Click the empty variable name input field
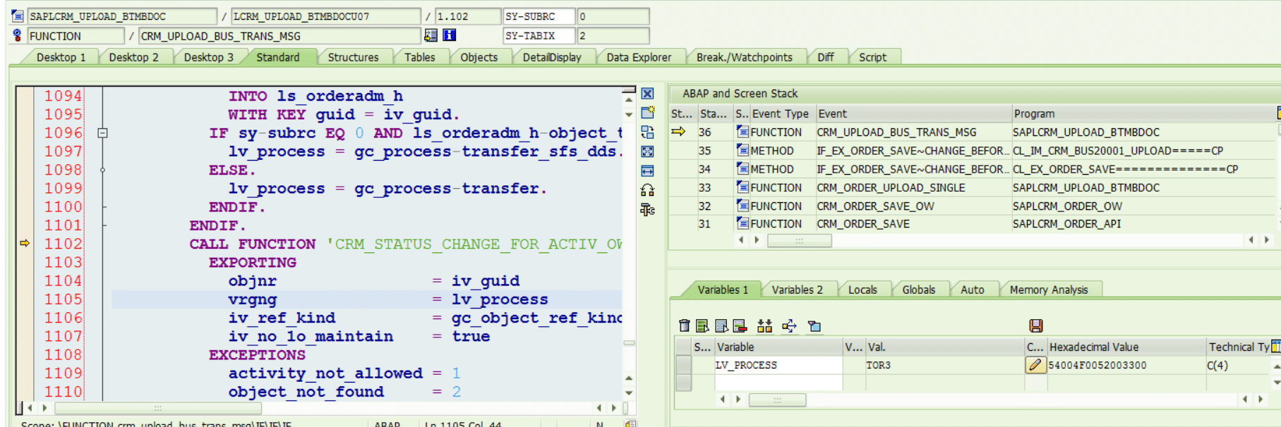This screenshot has height=427, width=1281. [x=778, y=383]
